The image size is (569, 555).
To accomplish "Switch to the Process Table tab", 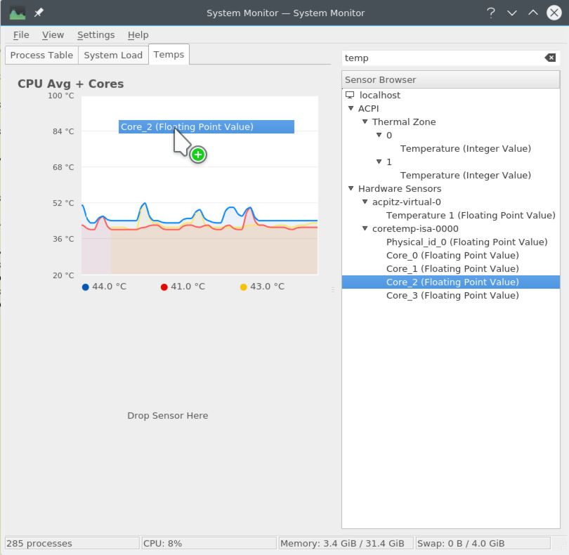I will pos(41,55).
